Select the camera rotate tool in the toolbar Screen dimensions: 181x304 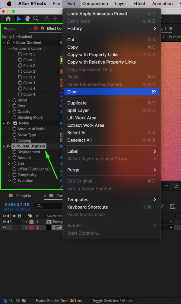46,19
